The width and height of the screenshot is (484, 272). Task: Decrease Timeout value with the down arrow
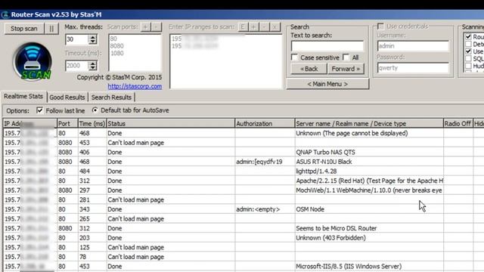coord(92,68)
